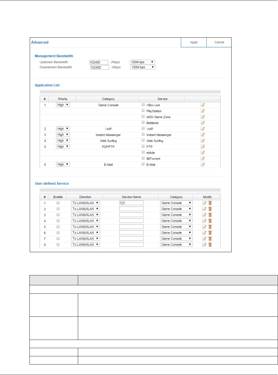
Task: Click Service Name field in row 2
Action: [x=131, y=209]
